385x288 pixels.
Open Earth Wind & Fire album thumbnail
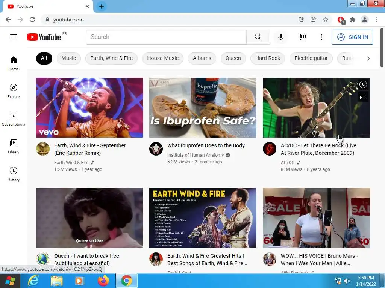pos(203,218)
